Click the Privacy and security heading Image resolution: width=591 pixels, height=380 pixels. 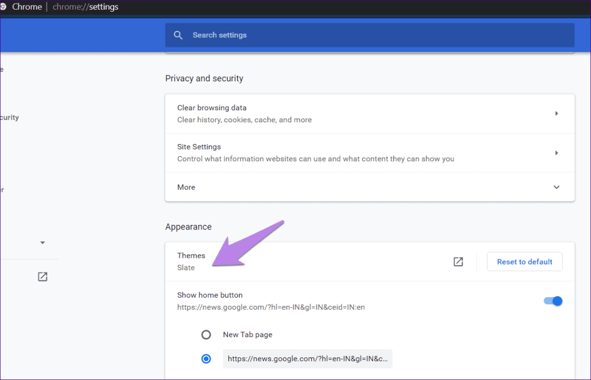point(204,78)
